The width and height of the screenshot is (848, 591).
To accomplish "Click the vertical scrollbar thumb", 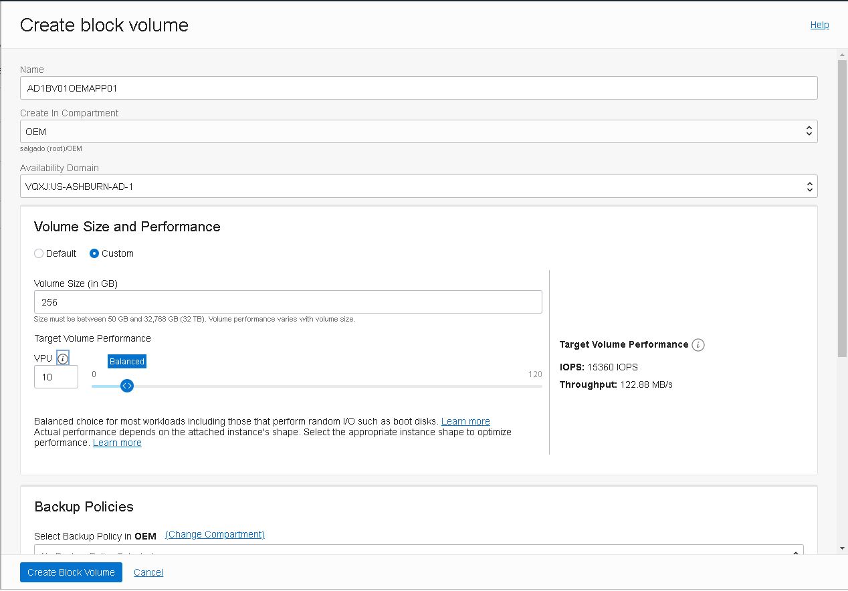I will [x=842, y=207].
